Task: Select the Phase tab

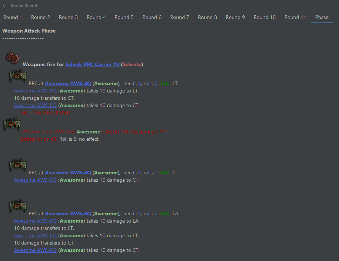Action: tap(322, 17)
